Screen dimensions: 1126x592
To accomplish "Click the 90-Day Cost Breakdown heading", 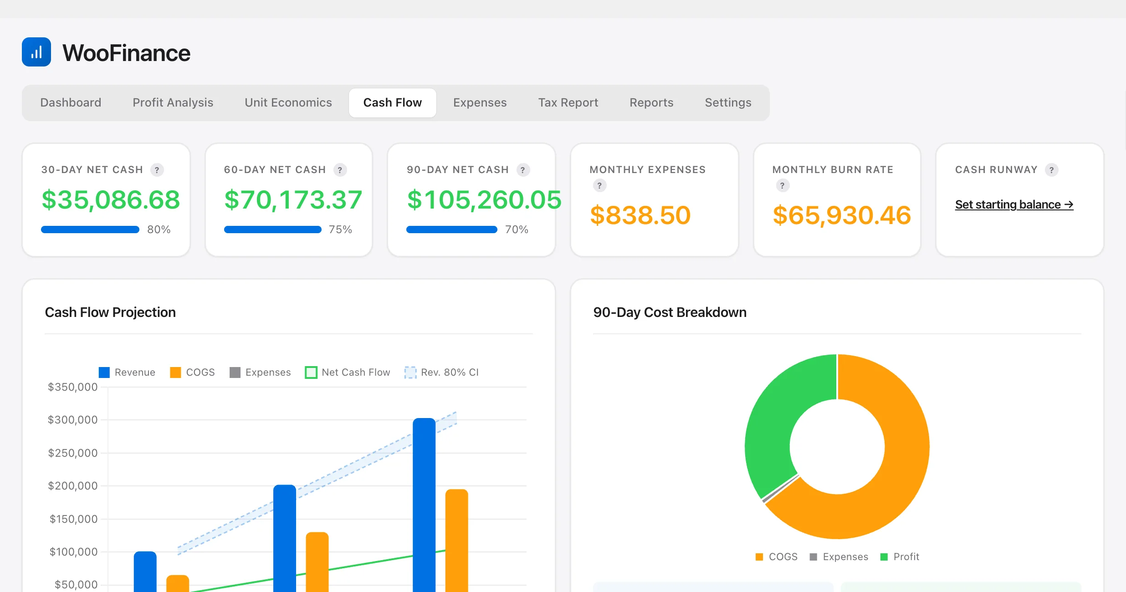I will click(670, 312).
